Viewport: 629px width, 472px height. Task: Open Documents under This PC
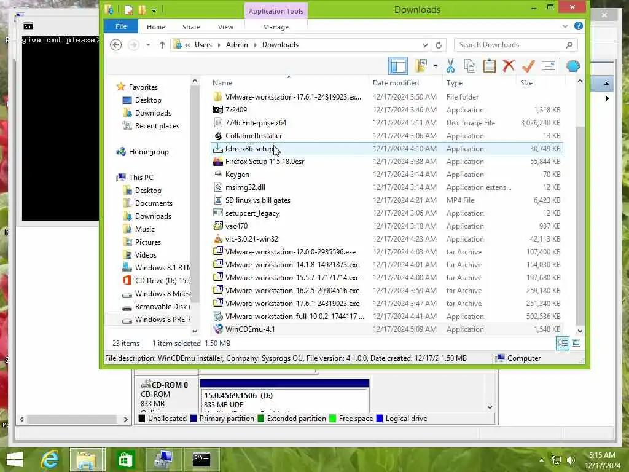click(154, 203)
